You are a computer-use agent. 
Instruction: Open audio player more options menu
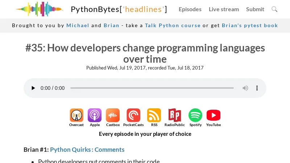257,88
